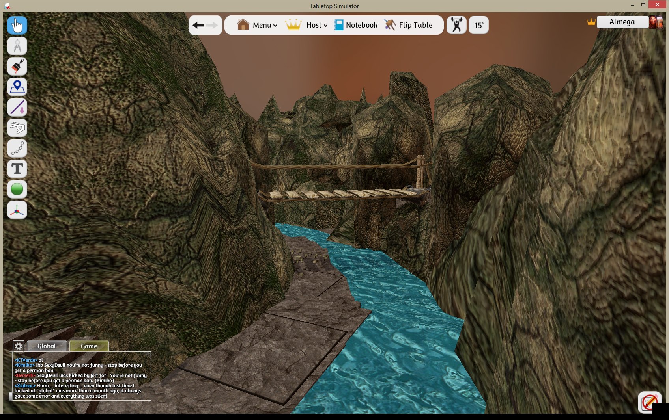The image size is (669, 420).
Task: Select the 3D axis gizmo tool
Action: 17,210
